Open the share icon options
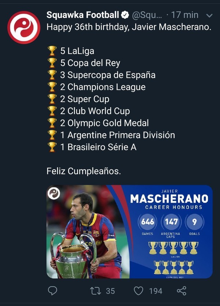The height and width of the screenshot is (306, 220). click(181, 291)
